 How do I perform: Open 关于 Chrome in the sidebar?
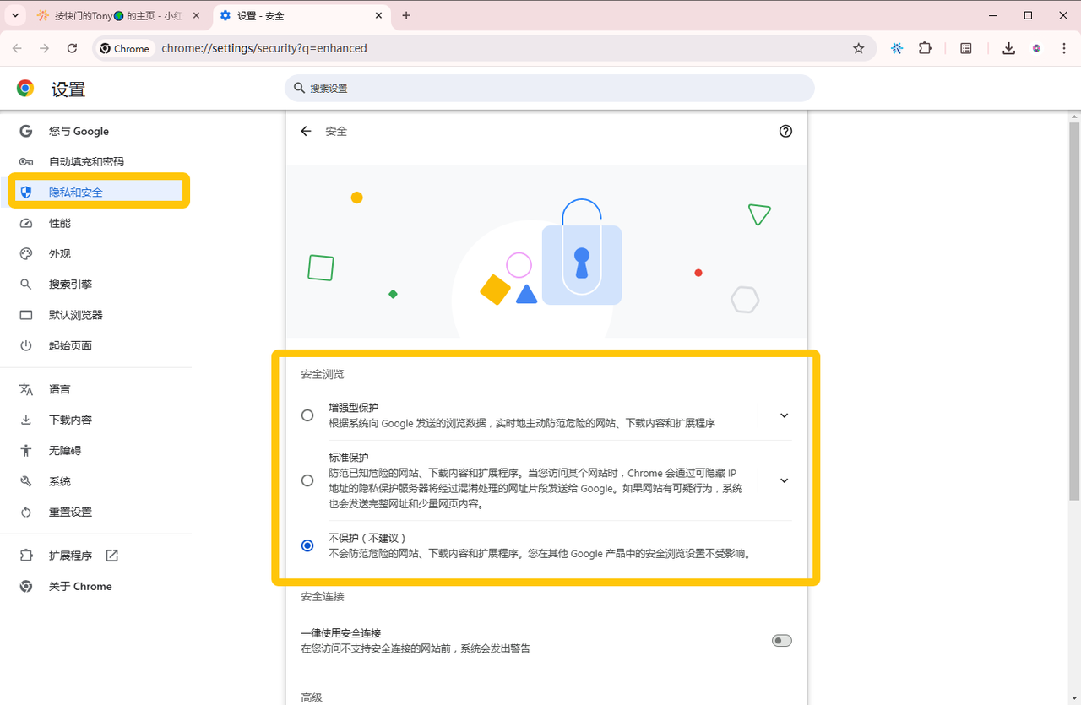(80, 586)
